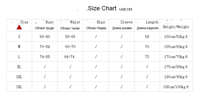Select the S size row label
This screenshot has width=200, height=99.
click(x=19, y=37)
